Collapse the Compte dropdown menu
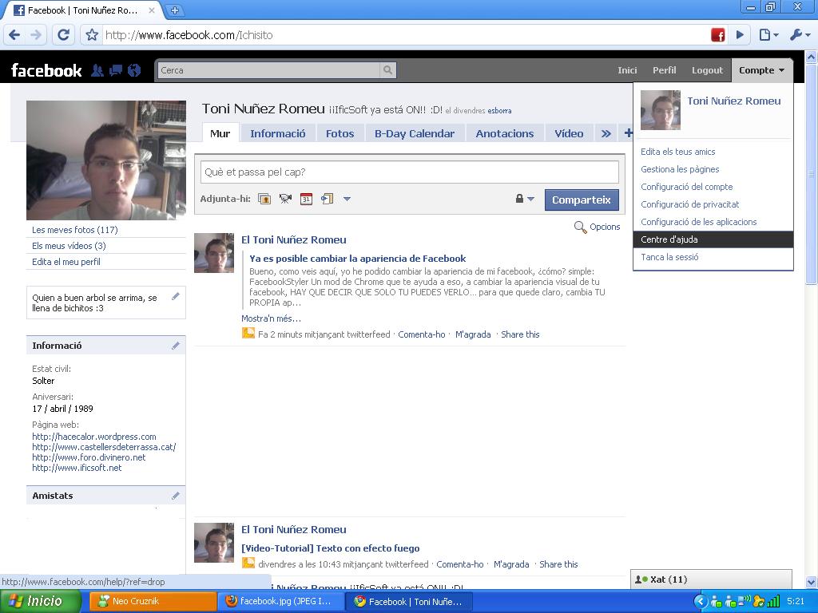Screen dimensions: 818x613 coord(762,70)
